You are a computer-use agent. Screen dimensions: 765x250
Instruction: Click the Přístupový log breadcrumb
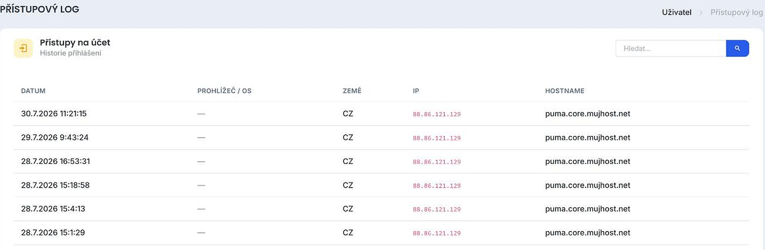click(737, 12)
